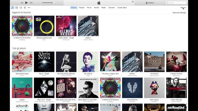The height and width of the screenshot is (111, 198).
Task: Open the Connect tab
Action: [x=111, y=7]
